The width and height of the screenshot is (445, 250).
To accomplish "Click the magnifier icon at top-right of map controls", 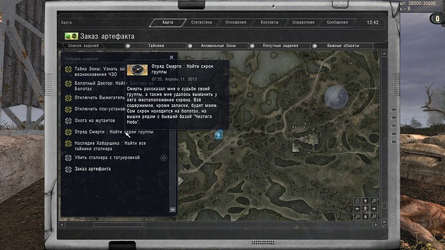I will pos(374,200).
